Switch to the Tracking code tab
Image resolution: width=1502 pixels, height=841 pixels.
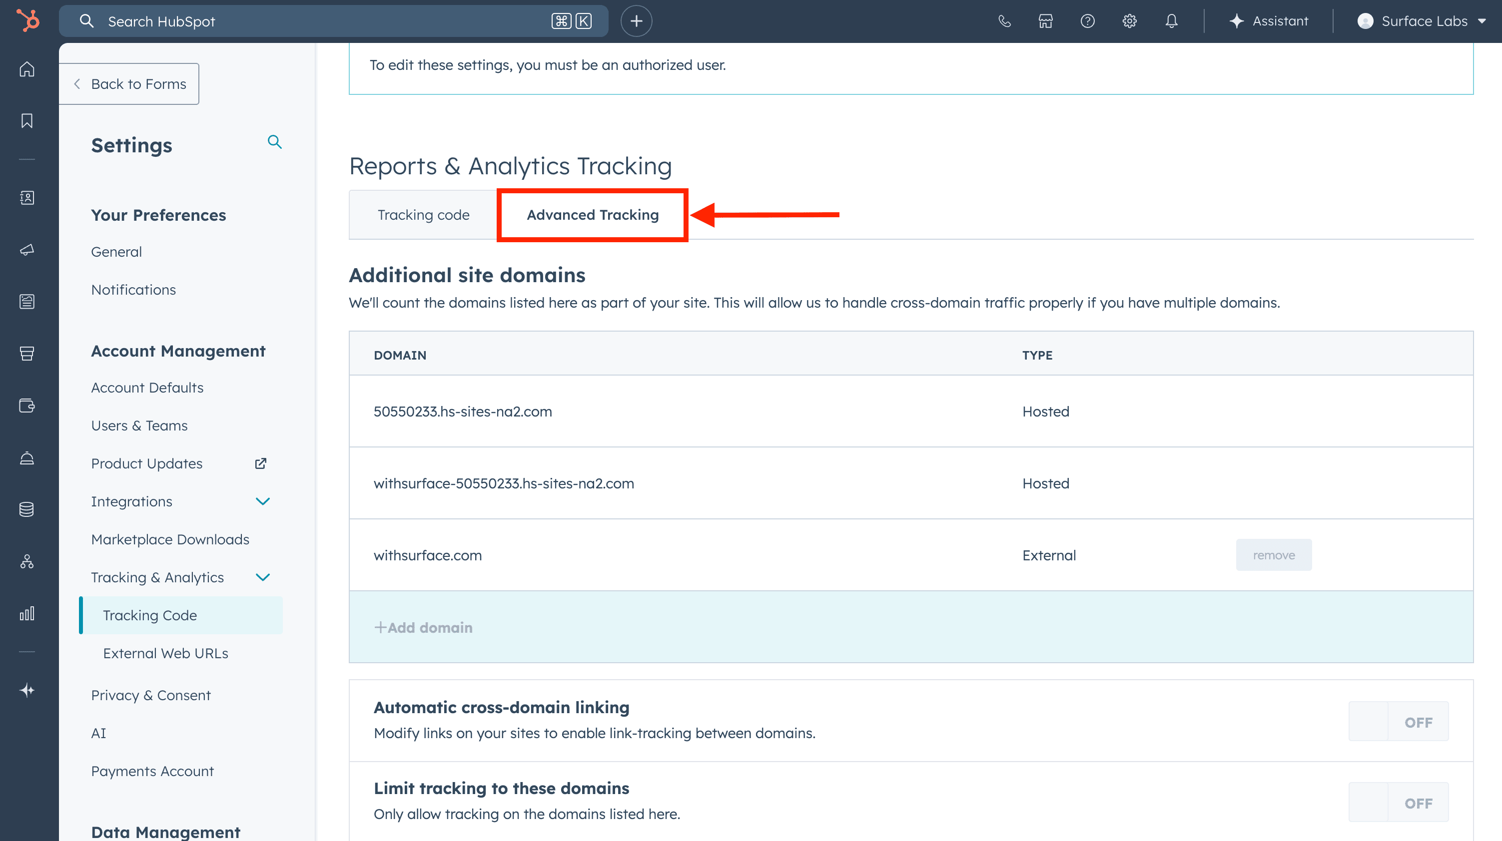tap(423, 214)
